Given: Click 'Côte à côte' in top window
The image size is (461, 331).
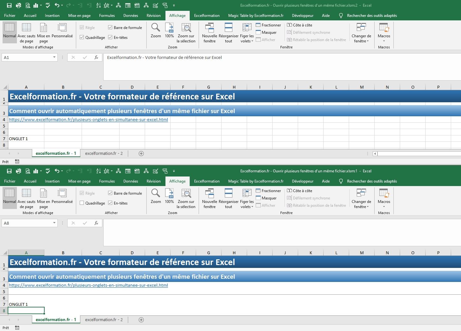Looking at the screenshot, I should click(x=299, y=25).
